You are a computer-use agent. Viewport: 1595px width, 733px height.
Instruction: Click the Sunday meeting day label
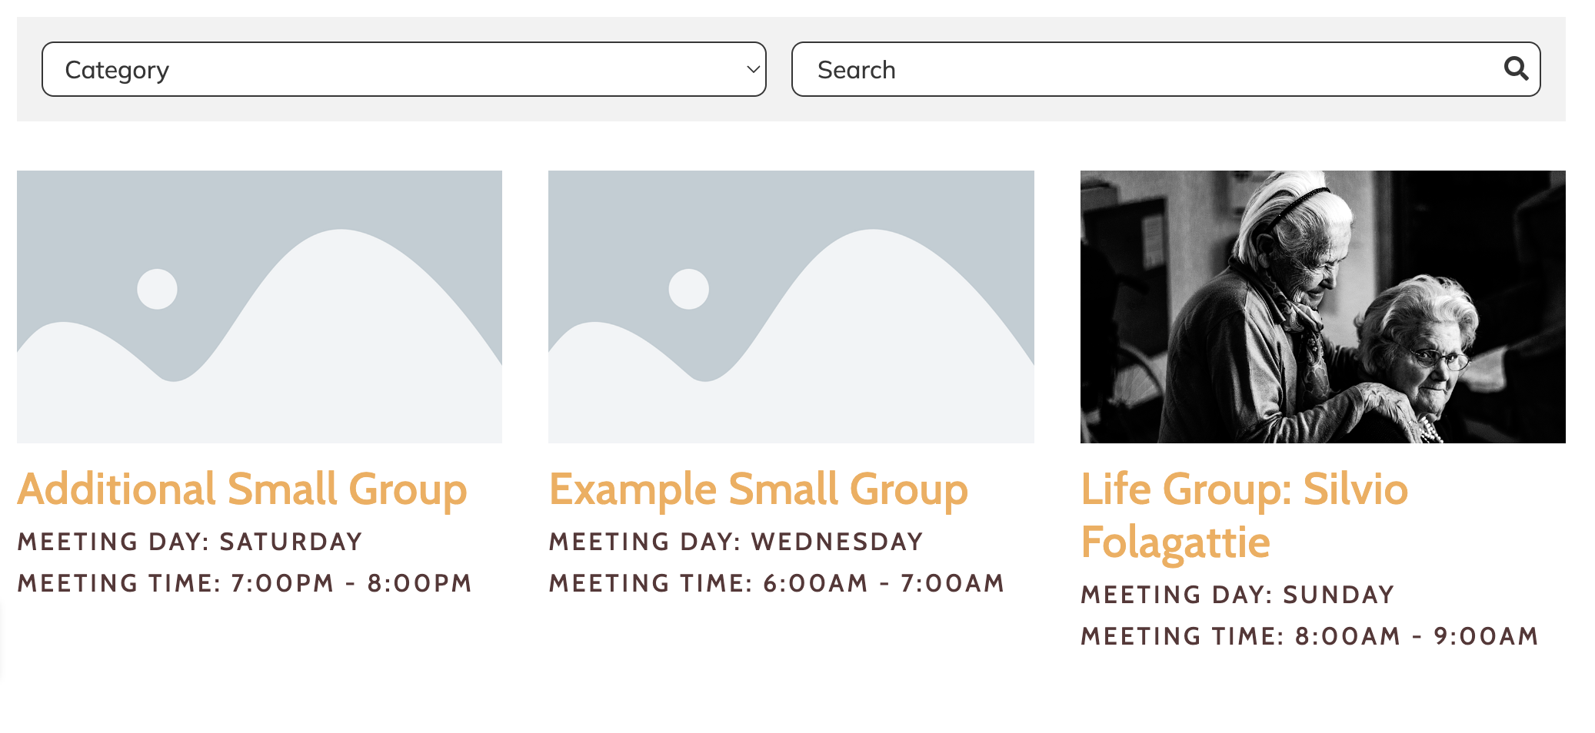tap(1237, 594)
